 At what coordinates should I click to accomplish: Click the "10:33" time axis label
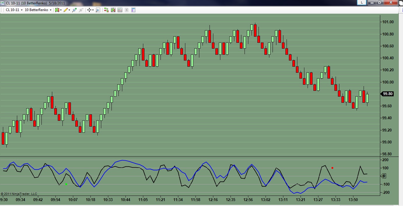pos(108,200)
